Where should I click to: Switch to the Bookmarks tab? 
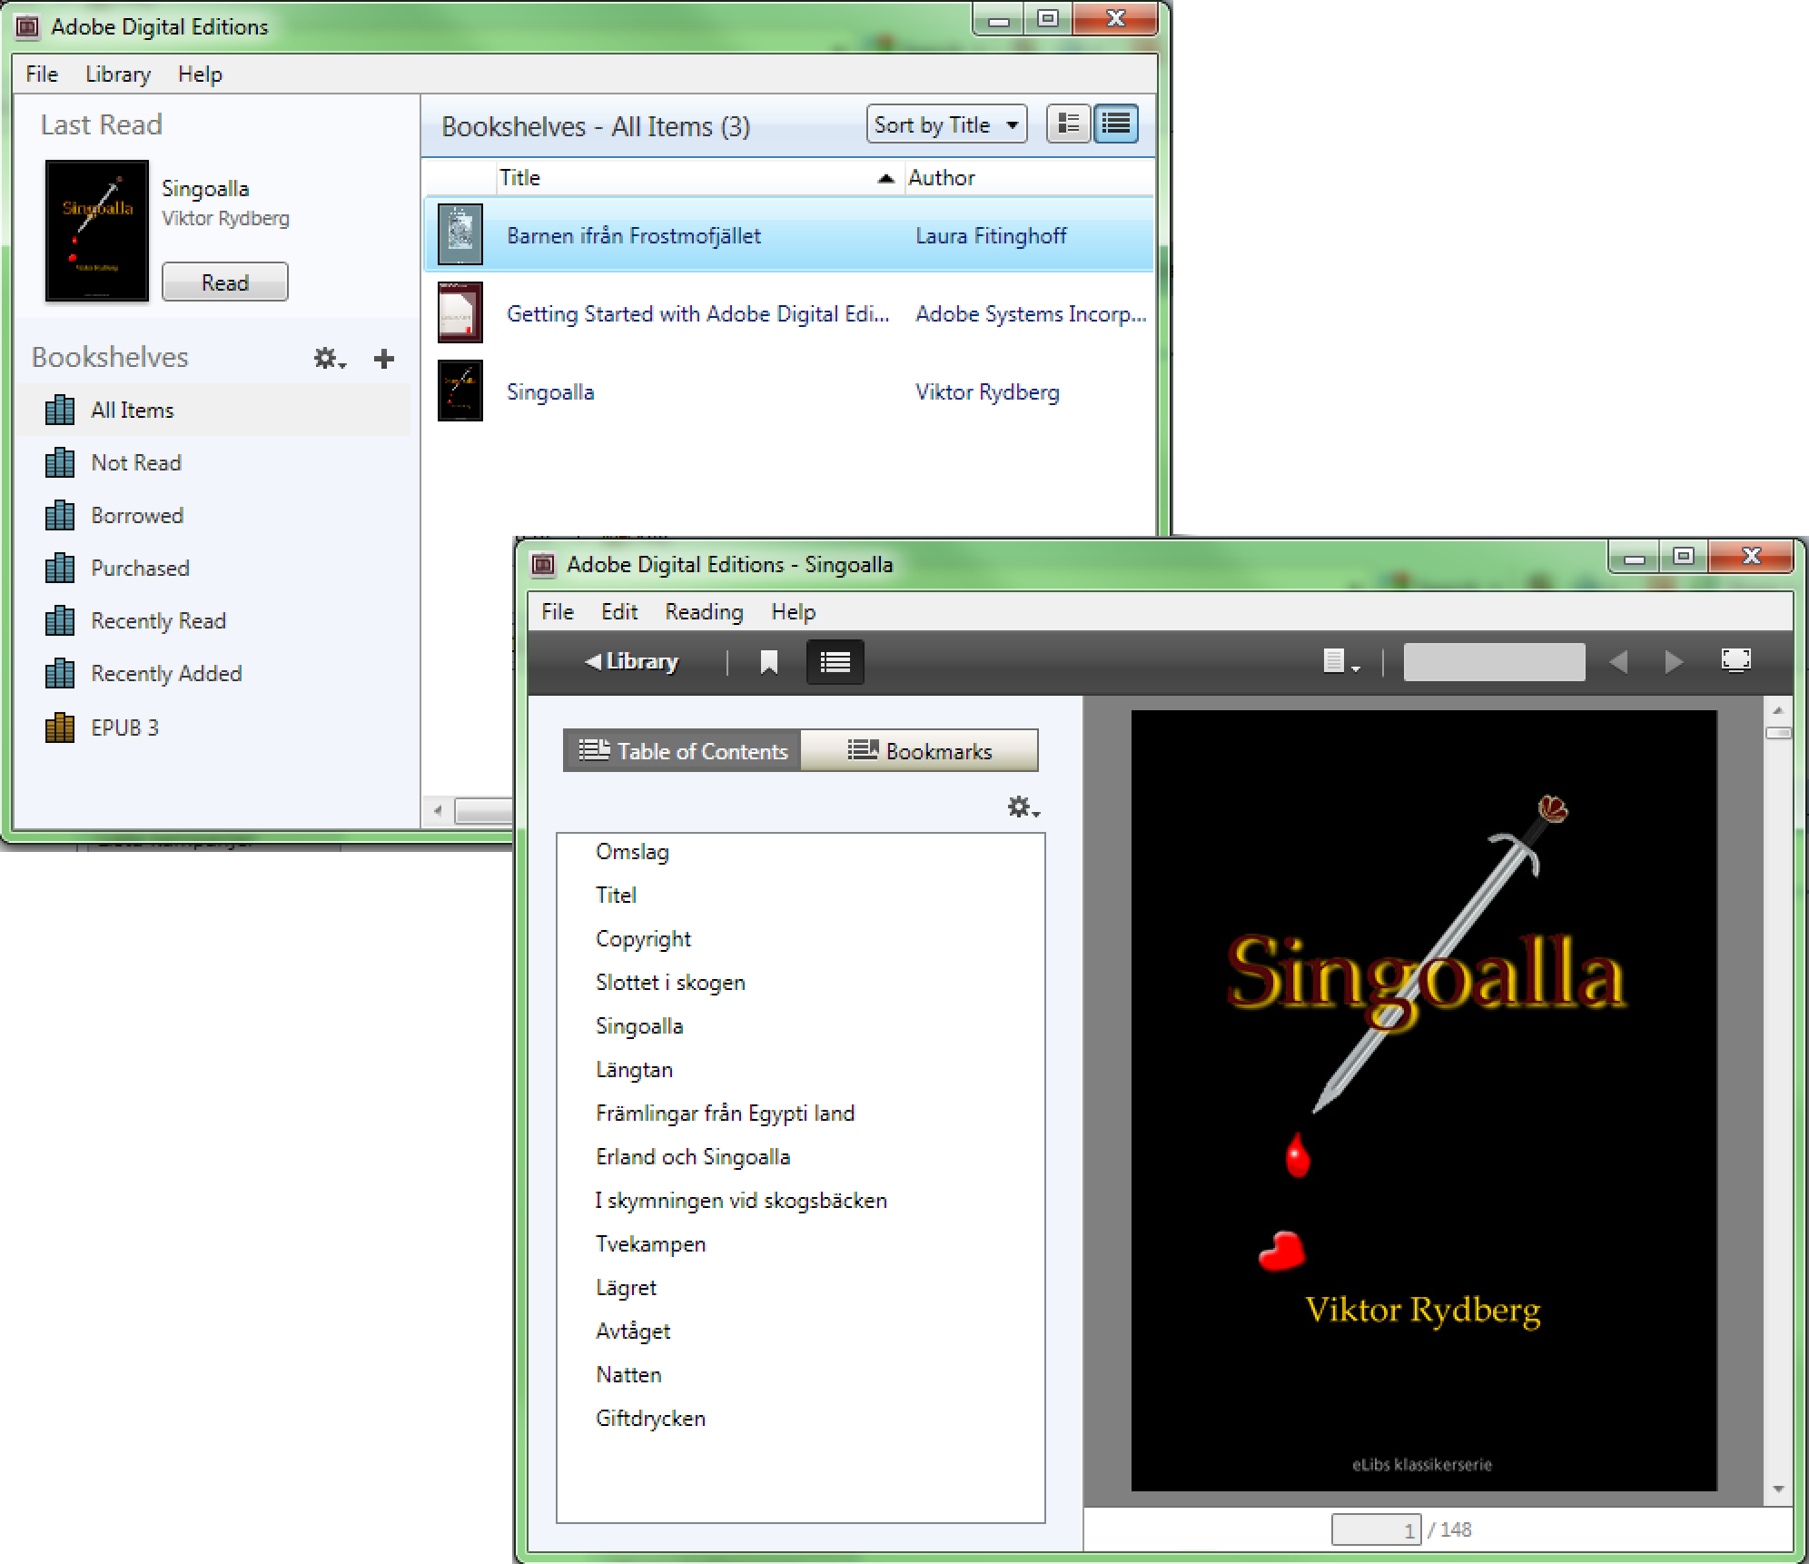pos(919,751)
